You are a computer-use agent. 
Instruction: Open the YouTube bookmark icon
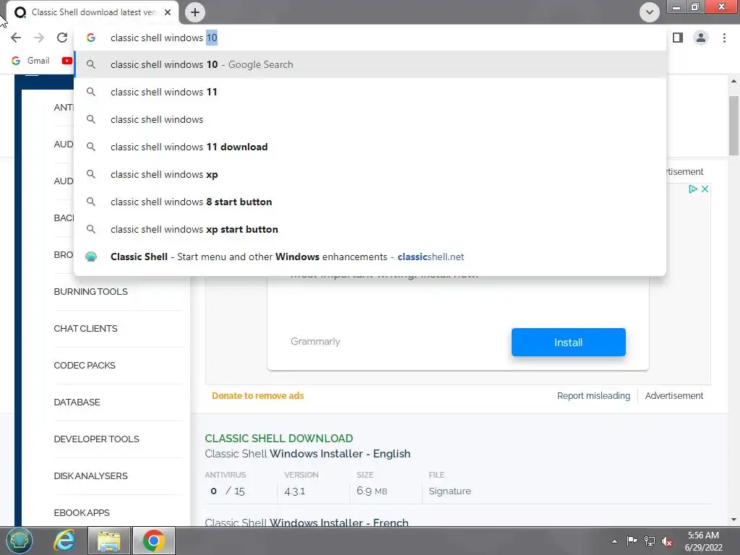[x=67, y=61]
